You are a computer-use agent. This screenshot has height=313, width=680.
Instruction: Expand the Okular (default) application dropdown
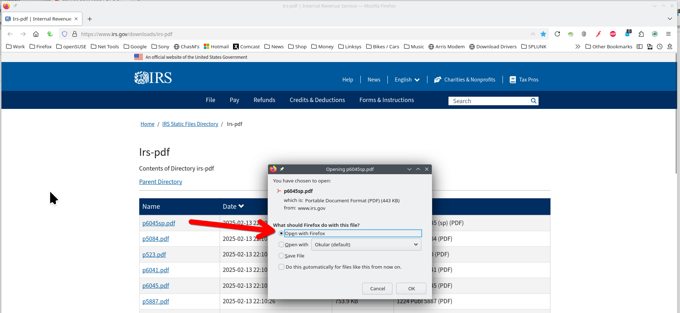(x=366, y=244)
